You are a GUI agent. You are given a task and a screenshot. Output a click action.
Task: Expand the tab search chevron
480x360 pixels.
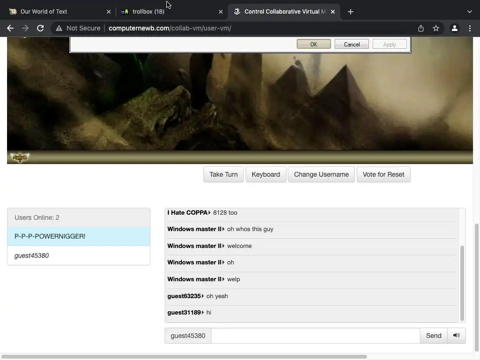click(470, 12)
